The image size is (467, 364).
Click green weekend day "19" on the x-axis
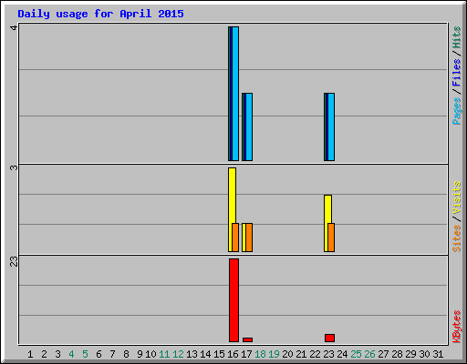[274, 354]
